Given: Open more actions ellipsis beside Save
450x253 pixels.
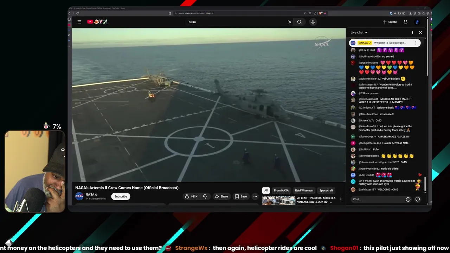Looking at the screenshot, I should click(255, 196).
